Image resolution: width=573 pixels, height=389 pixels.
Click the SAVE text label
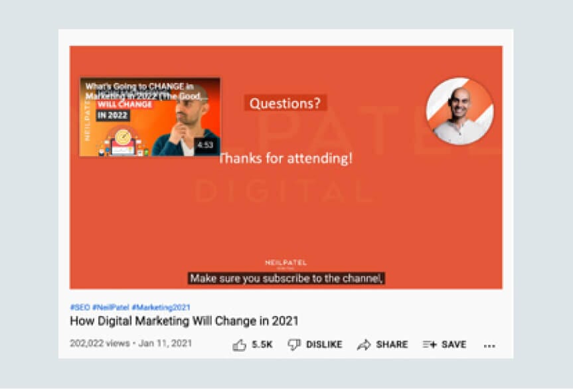click(x=454, y=345)
